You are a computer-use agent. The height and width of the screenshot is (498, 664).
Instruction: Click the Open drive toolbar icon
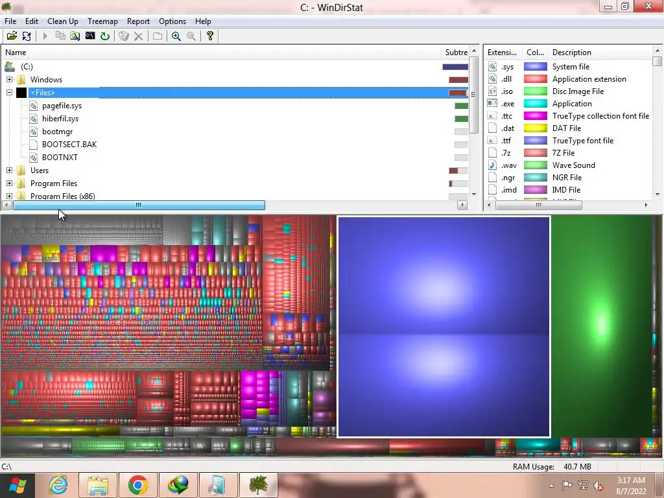tap(12, 36)
